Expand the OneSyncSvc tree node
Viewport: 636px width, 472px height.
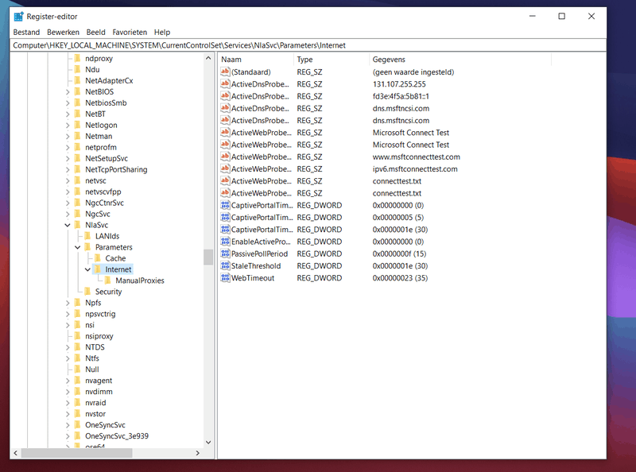click(x=68, y=425)
